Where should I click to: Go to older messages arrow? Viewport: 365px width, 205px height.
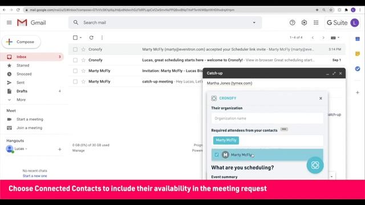point(323,38)
